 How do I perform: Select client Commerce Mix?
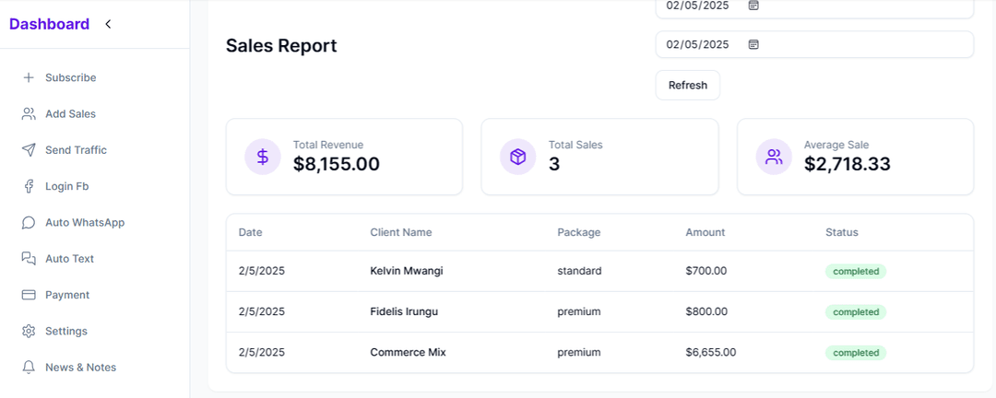pyautogui.click(x=408, y=352)
